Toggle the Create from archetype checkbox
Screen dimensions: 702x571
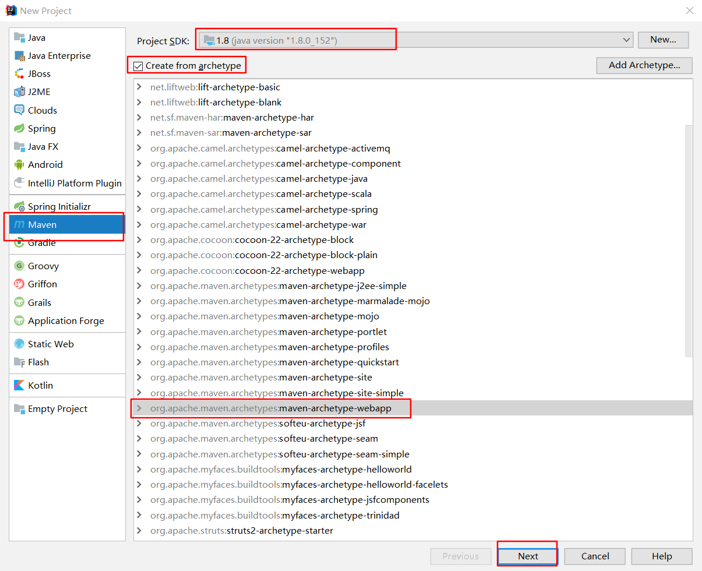(x=138, y=66)
